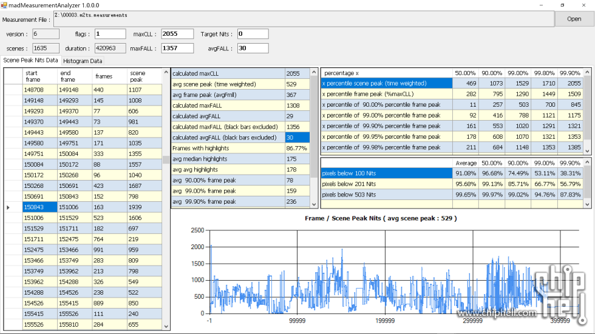595x334 pixels.
Task: Select 'pixels below 201 Nits' row
Action: pyautogui.click(x=386, y=184)
